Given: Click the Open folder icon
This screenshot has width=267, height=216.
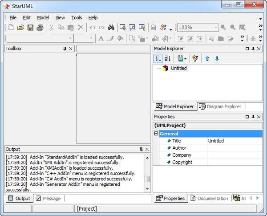Looking at the screenshot, I should pyautogui.click(x=20, y=28).
